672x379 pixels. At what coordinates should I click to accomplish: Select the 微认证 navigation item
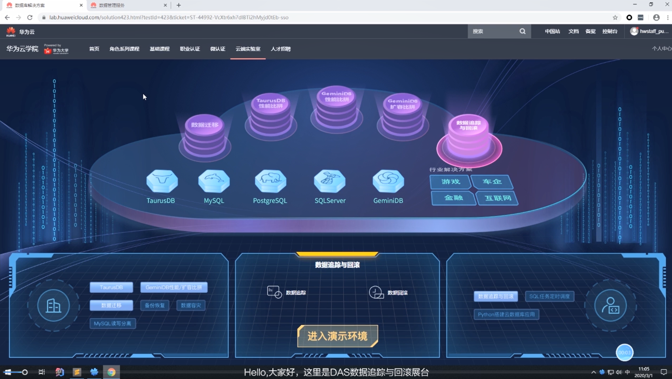pyautogui.click(x=218, y=49)
